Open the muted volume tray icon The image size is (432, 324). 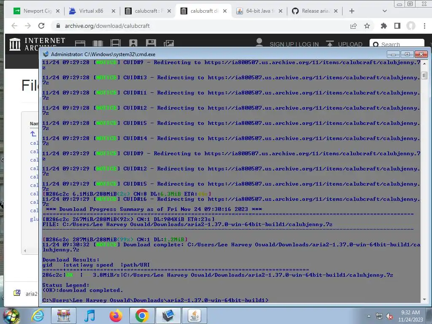[x=389, y=316]
